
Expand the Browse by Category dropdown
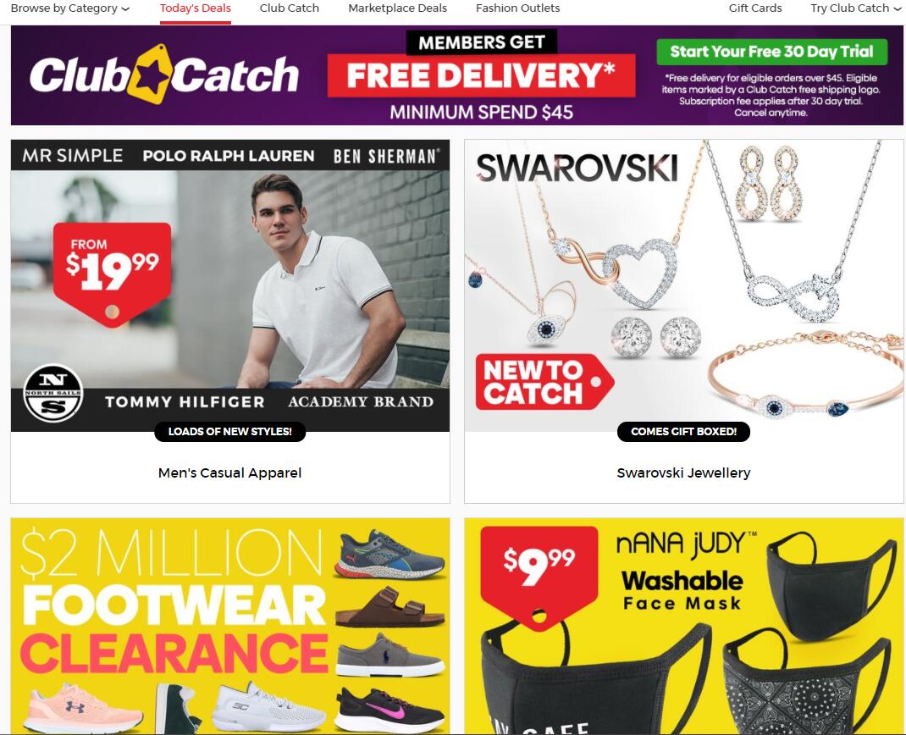click(70, 8)
